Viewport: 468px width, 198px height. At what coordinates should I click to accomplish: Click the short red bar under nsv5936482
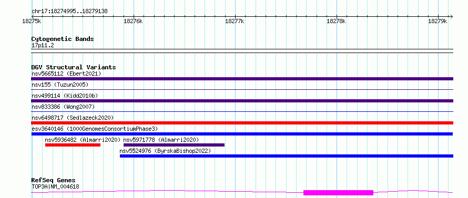(73, 145)
